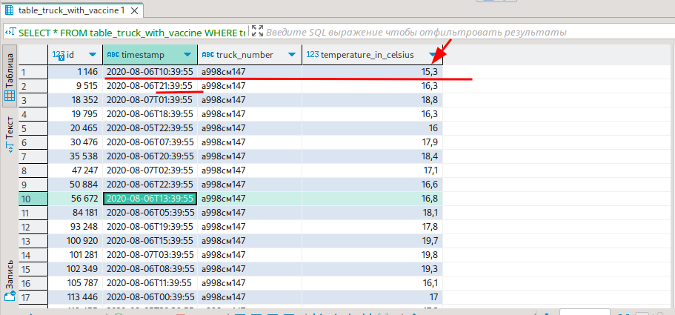675x315 pixels.
Task: Click the id cell 100 920
Action: click(76, 241)
